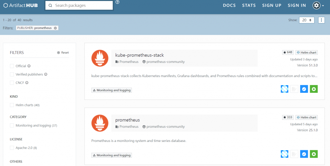Click prometheus-community repo under prometheus package
Image resolution: width=330 pixels, height=166 pixels.
(163, 127)
